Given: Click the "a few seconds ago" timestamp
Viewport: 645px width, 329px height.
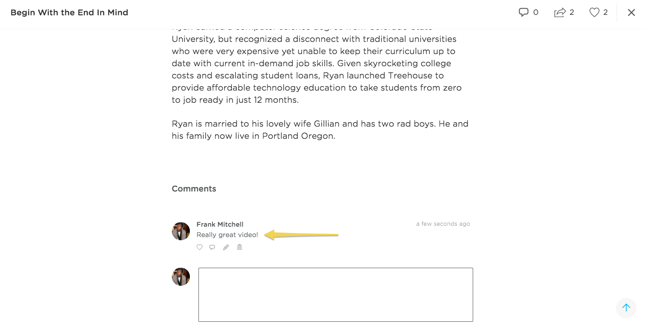Looking at the screenshot, I should coord(443,224).
